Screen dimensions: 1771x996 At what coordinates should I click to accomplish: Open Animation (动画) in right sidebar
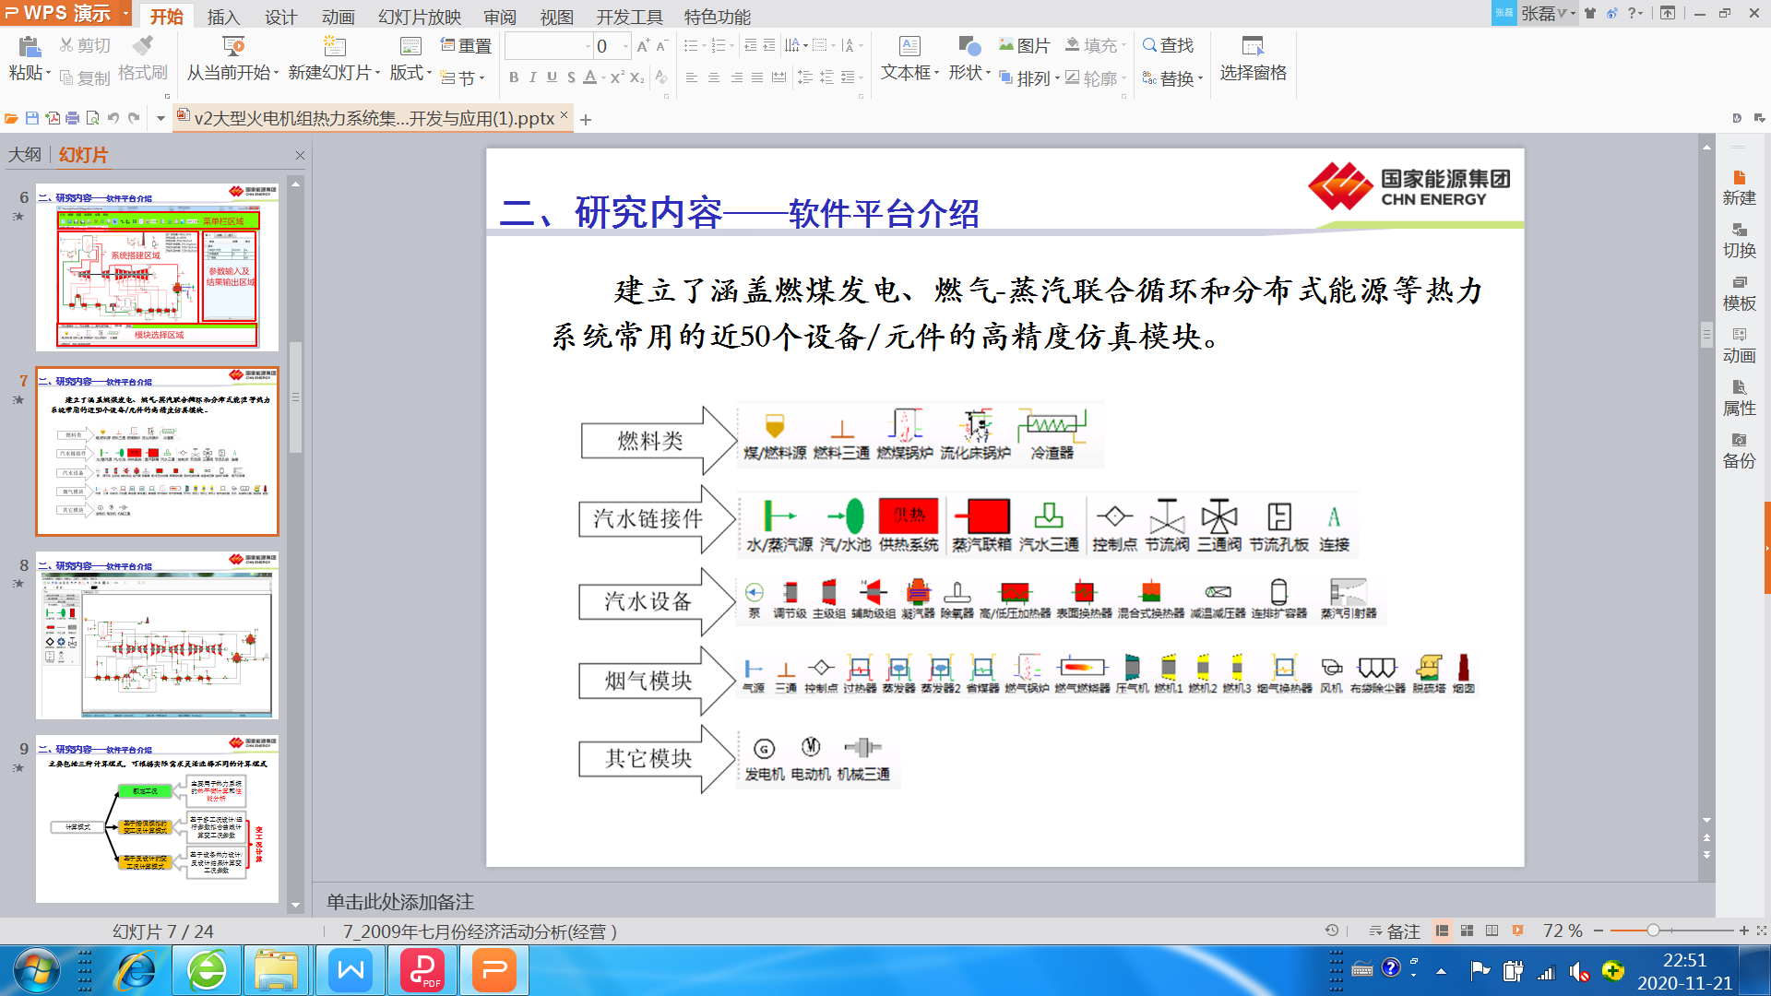[x=1739, y=345]
